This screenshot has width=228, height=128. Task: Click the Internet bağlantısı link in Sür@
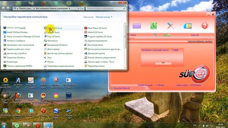200,41
